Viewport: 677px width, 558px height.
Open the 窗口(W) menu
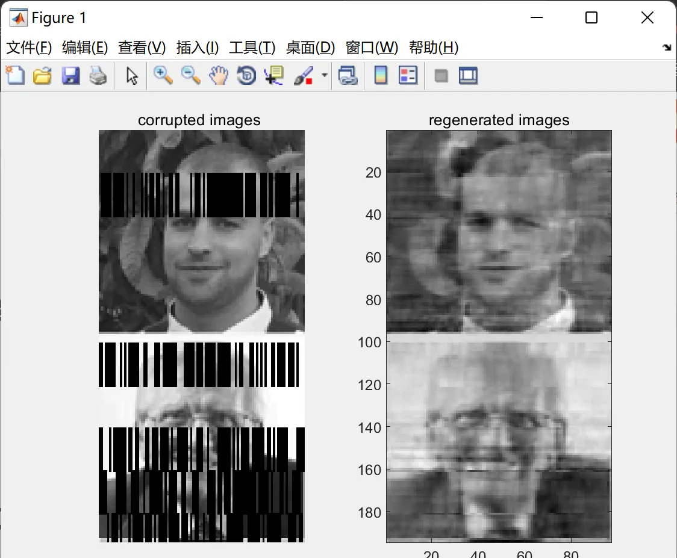372,48
